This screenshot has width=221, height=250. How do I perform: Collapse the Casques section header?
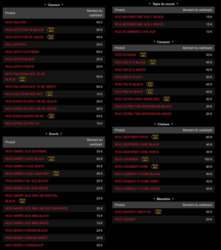point(163,42)
